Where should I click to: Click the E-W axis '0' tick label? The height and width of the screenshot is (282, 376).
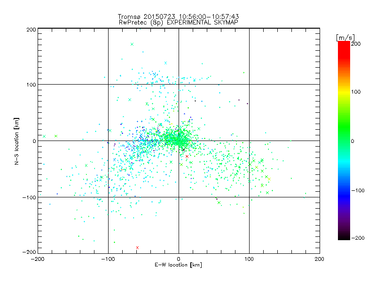(179, 259)
